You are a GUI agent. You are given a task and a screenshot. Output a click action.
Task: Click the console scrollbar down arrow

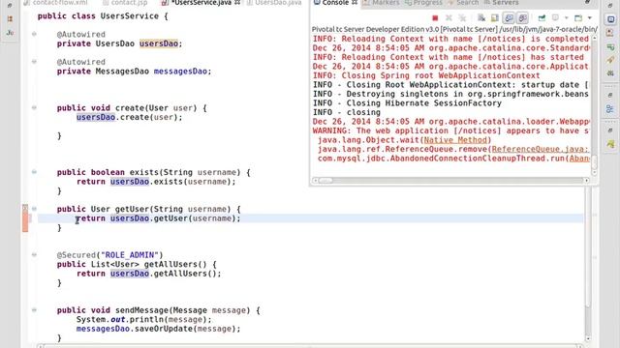click(594, 172)
